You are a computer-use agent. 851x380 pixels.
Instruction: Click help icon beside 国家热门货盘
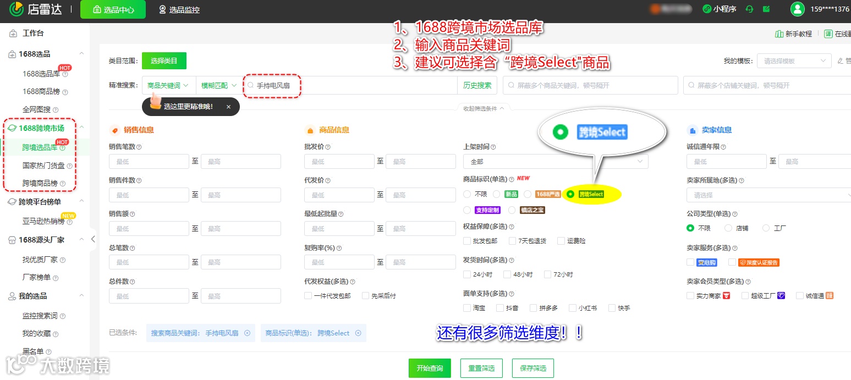pyautogui.click(x=69, y=166)
